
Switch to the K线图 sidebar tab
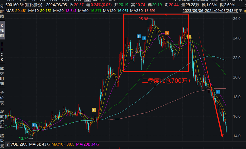pos(2,31)
